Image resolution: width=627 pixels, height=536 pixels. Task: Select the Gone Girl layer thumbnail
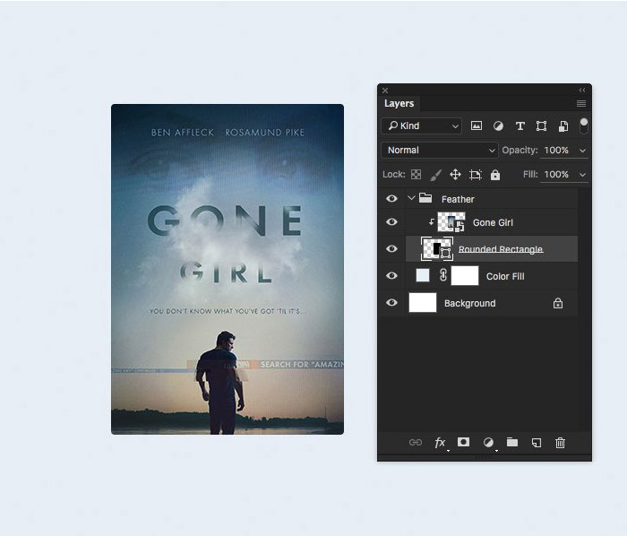[x=451, y=222]
